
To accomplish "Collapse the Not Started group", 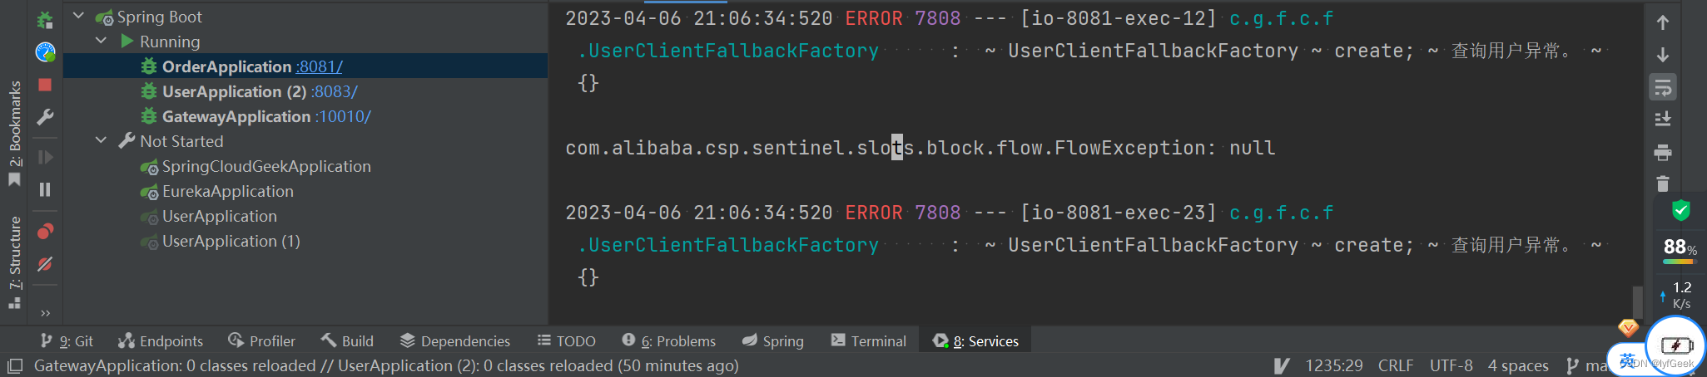I will [x=102, y=140].
